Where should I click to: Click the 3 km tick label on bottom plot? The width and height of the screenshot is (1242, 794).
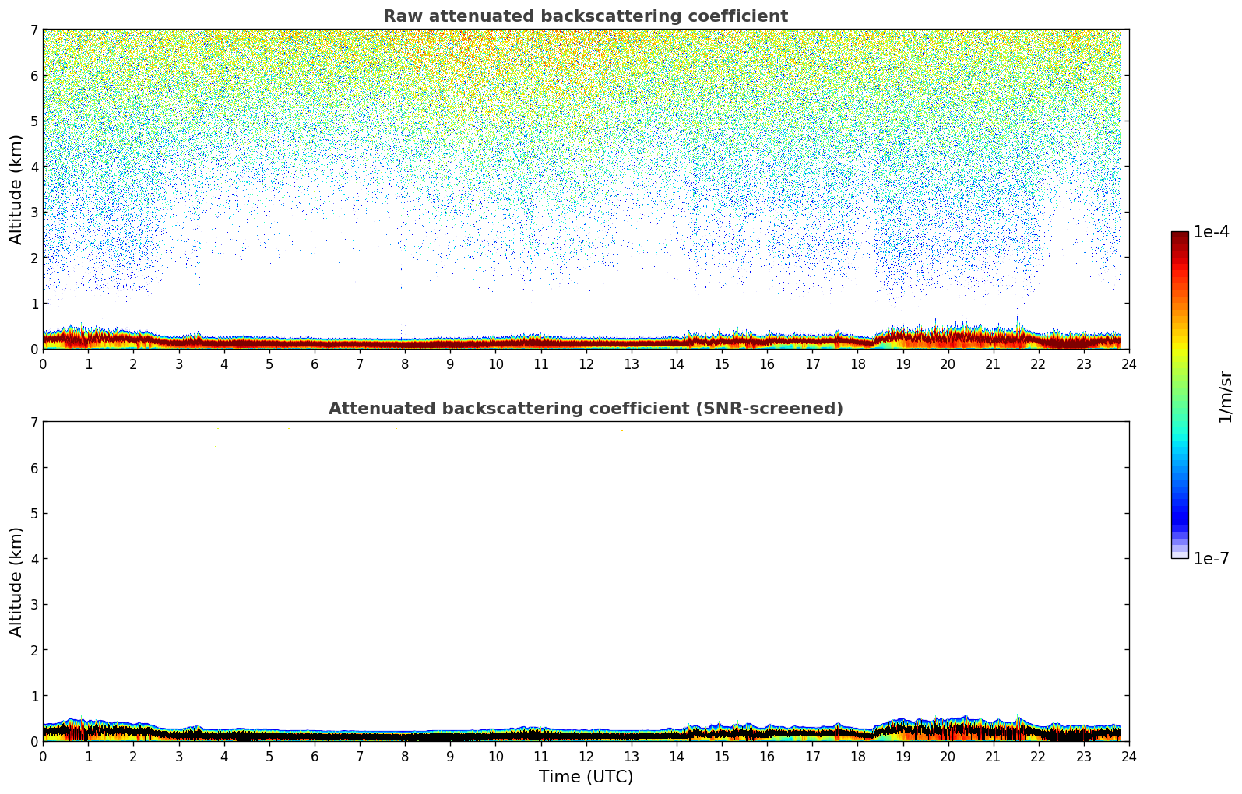[x=33, y=605]
